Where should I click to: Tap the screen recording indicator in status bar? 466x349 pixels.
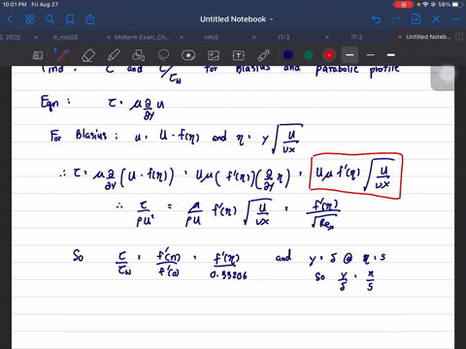click(404, 5)
